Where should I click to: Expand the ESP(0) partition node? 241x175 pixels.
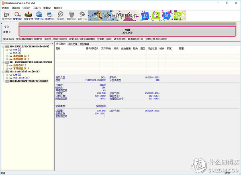tap(7, 50)
